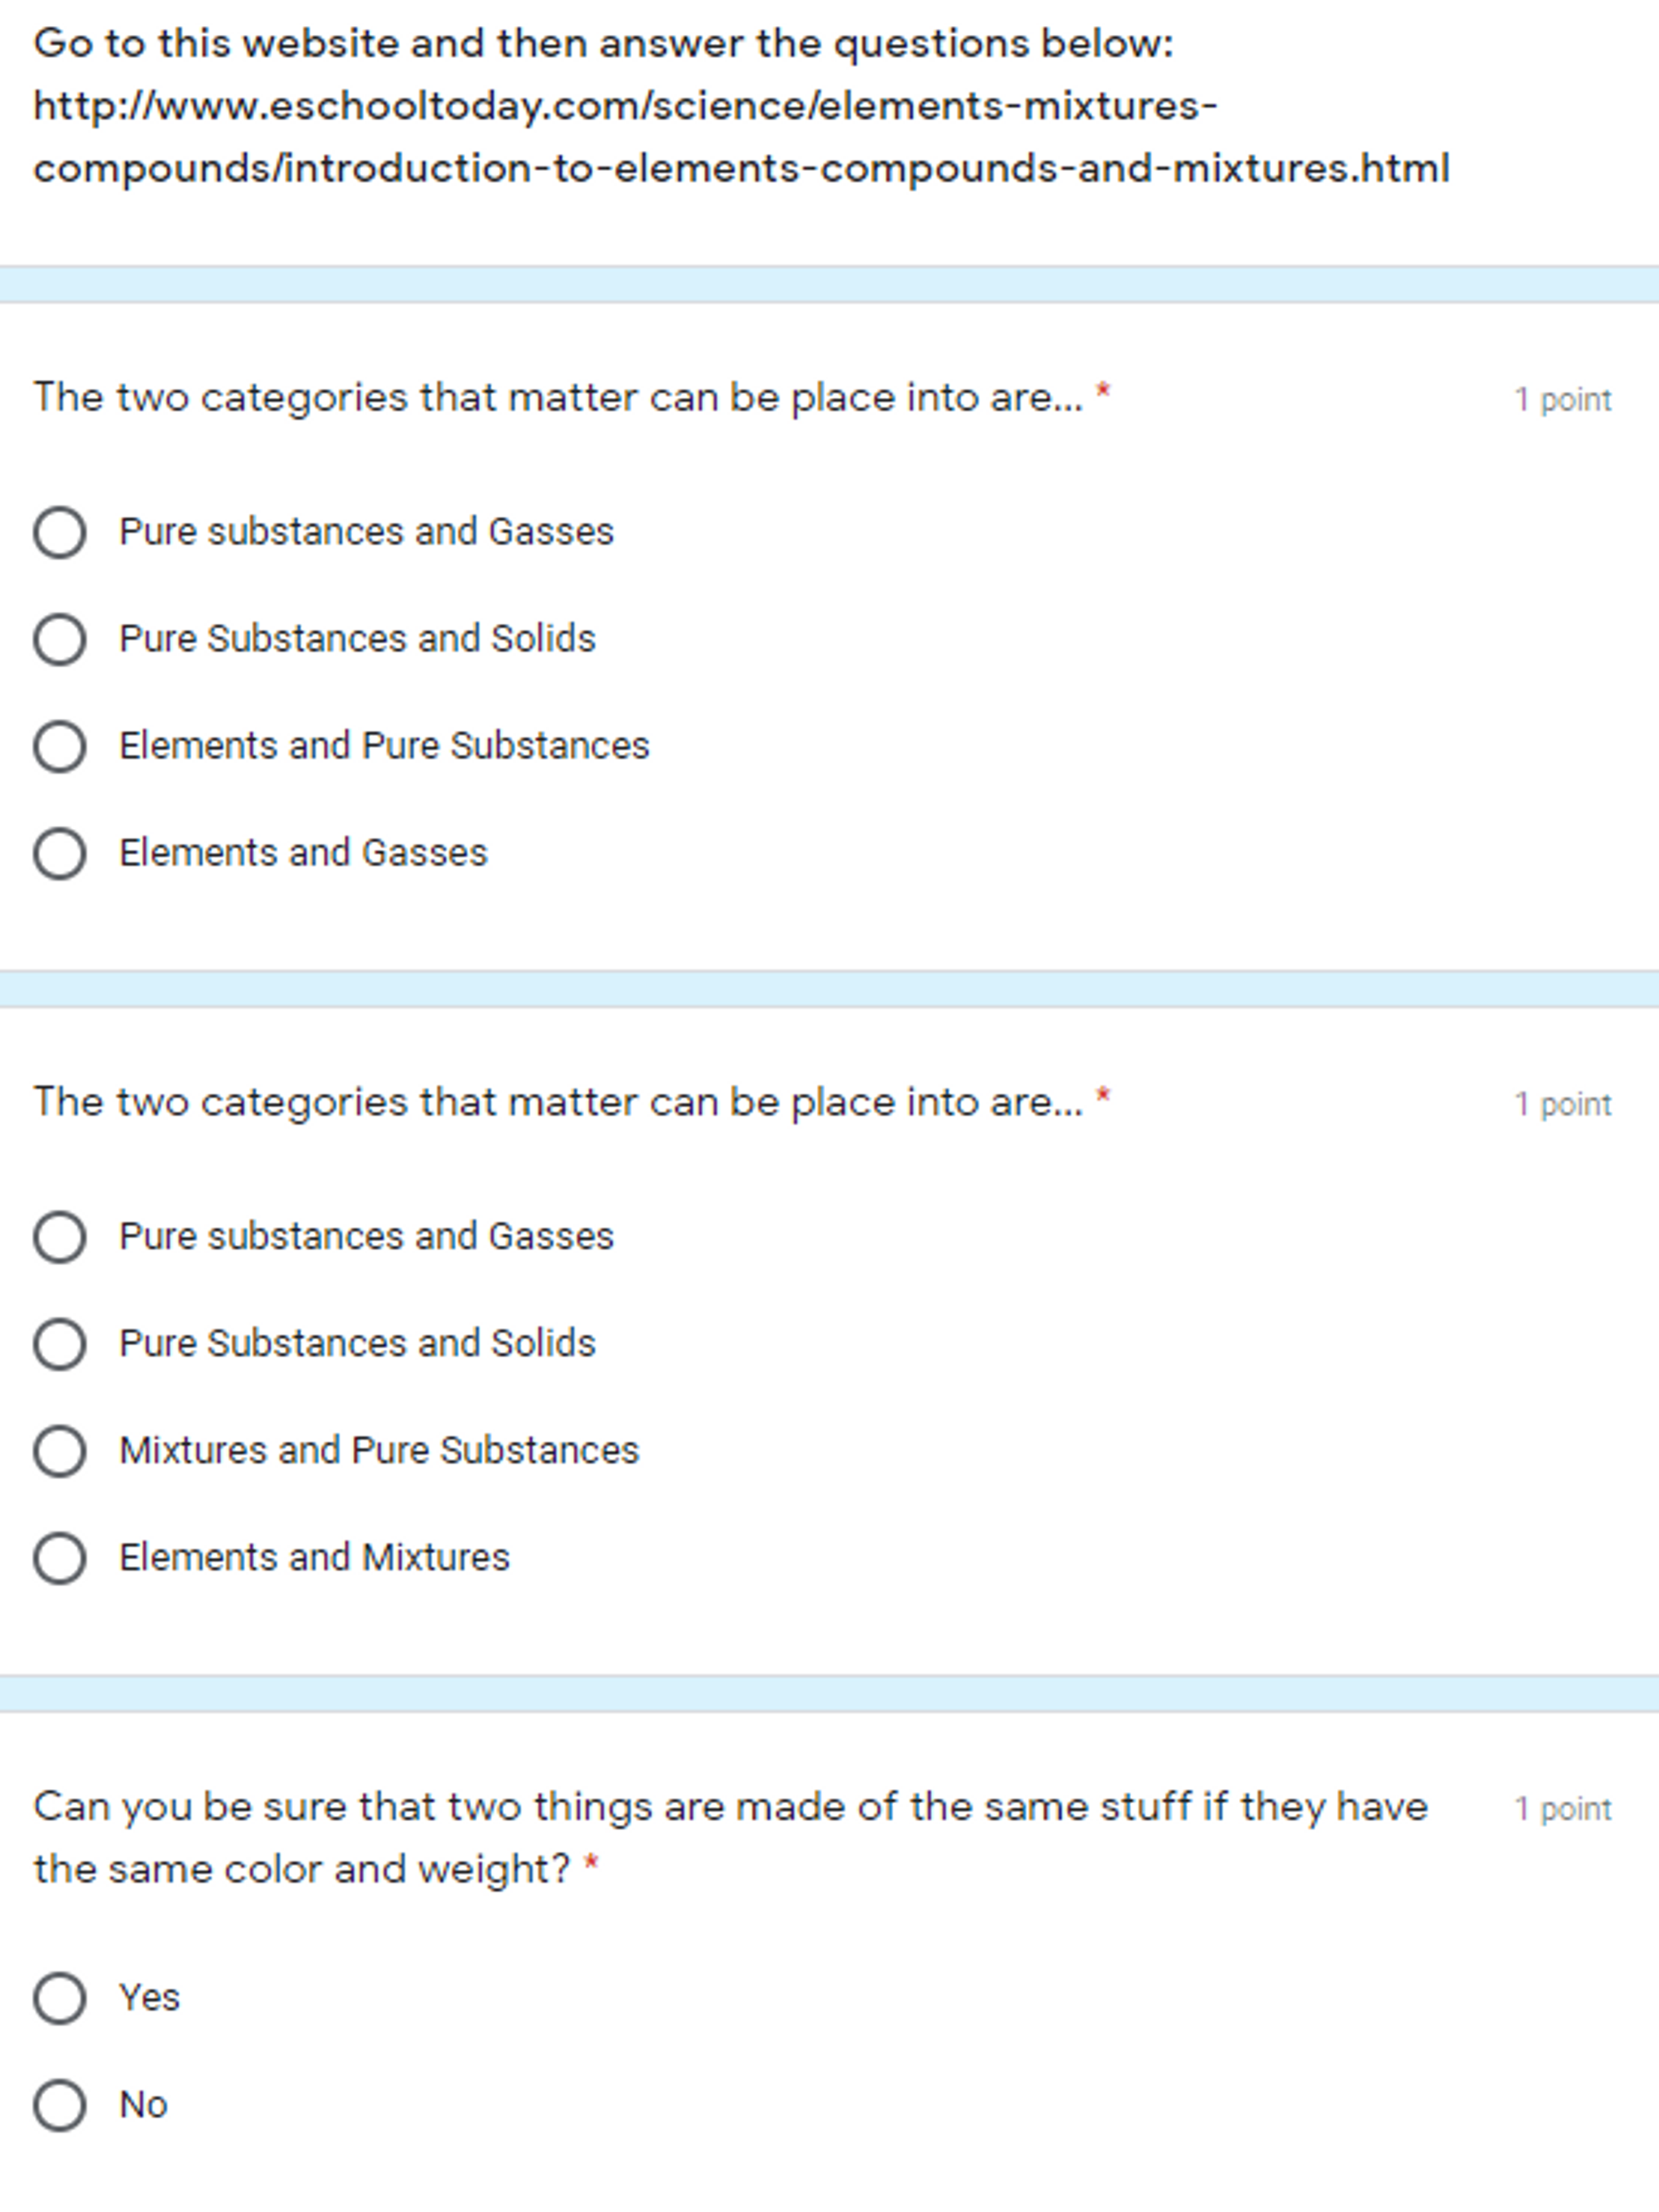Viewport: 1659px width, 2212px height.
Task: Choose "Mixtures and Pure Substances" as an answer
Action: [62, 1450]
